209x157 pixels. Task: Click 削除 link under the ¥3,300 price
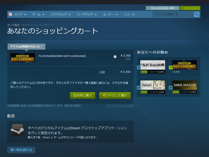click(128, 59)
